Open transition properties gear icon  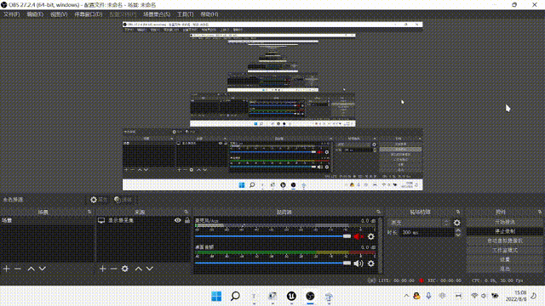coord(457,223)
